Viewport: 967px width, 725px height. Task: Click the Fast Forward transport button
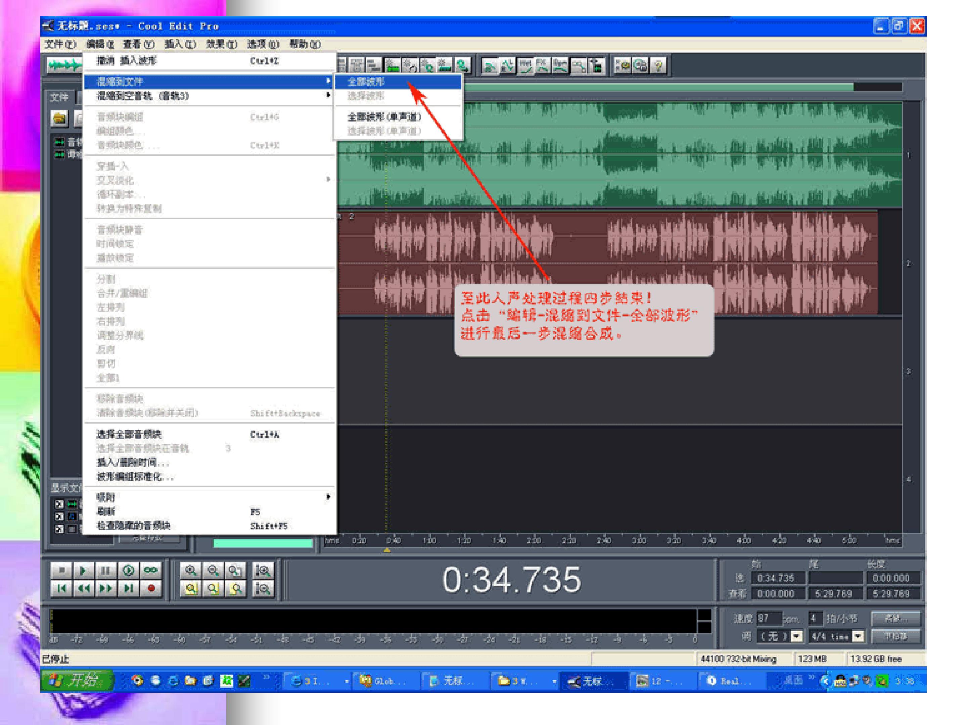tap(106, 588)
